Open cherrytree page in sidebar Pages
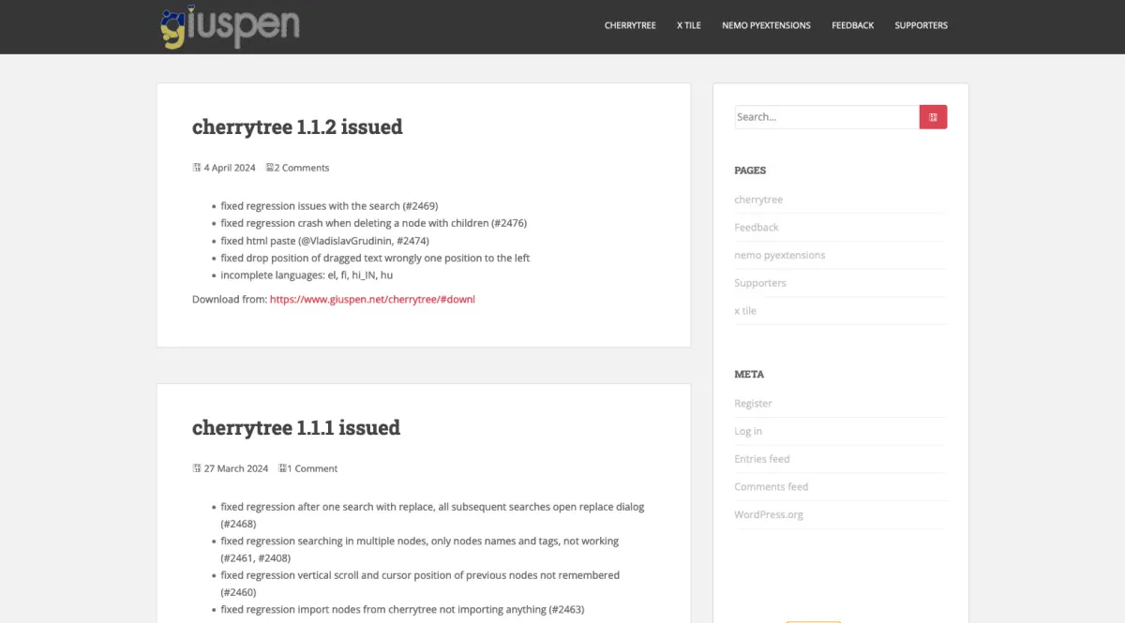Screen dimensions: 1125x623 pyautogui.click(x=758, y=200)
